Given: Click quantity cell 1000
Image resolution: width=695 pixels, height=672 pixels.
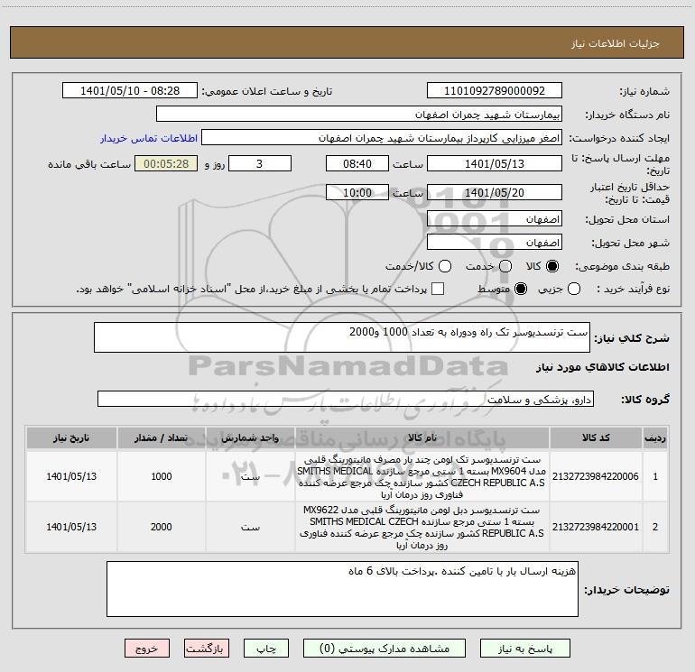Looking at the screenshot, I should [x=162, y=476].
